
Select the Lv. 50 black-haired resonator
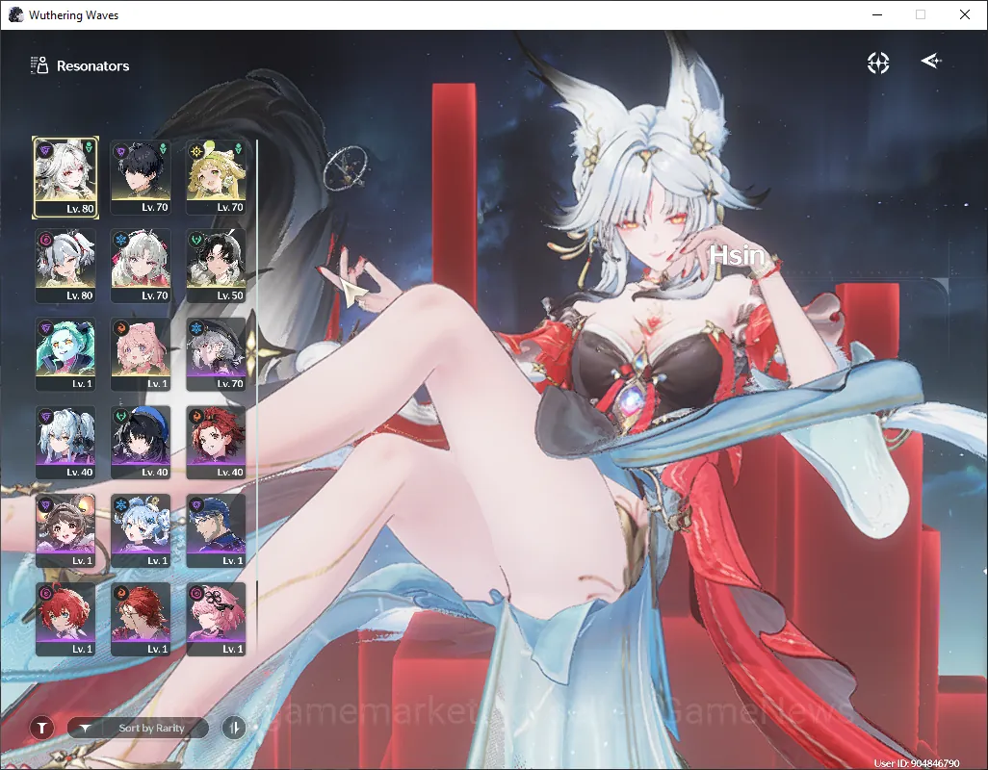tap(216, 266)
